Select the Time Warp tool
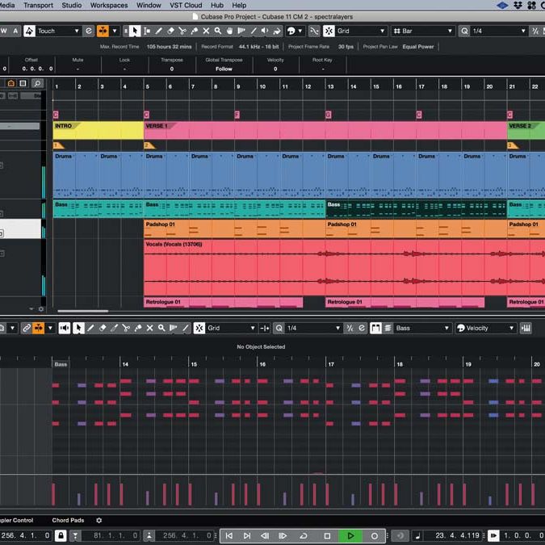 tap(241, 31)
